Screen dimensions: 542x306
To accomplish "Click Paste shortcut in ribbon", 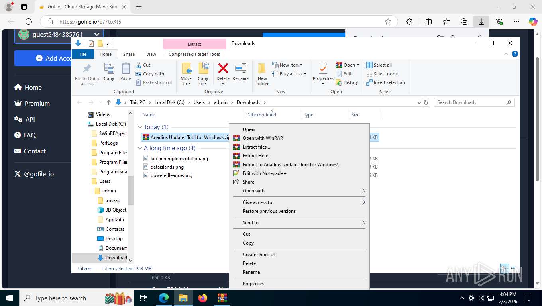I will (154, 82).
